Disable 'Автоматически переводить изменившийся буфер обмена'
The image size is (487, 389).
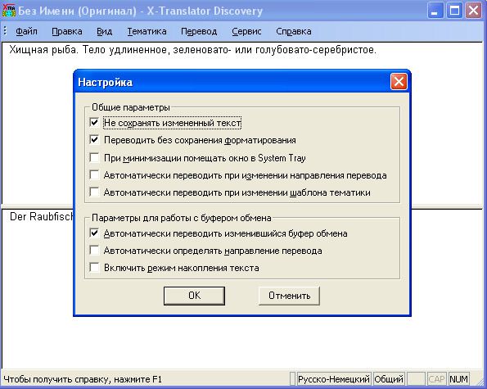[x=94, y=233]
